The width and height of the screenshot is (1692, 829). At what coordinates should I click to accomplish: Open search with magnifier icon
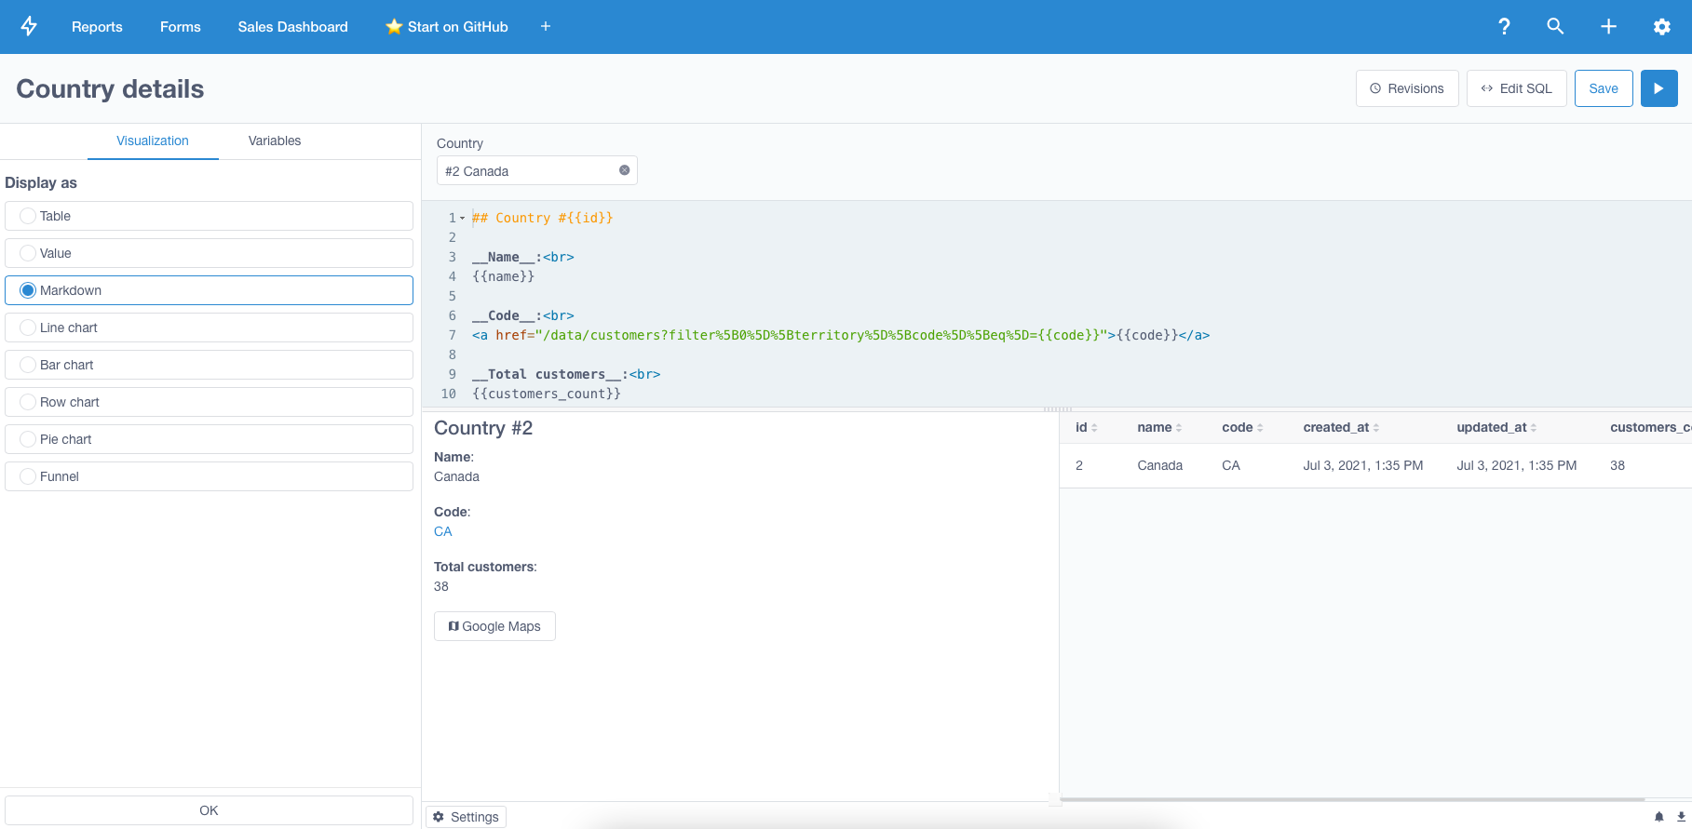click(x=1555, y=26)
